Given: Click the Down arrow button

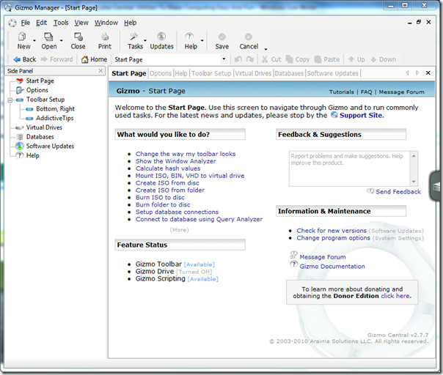Looking at the screenshot, I should (x=384, y=59).
